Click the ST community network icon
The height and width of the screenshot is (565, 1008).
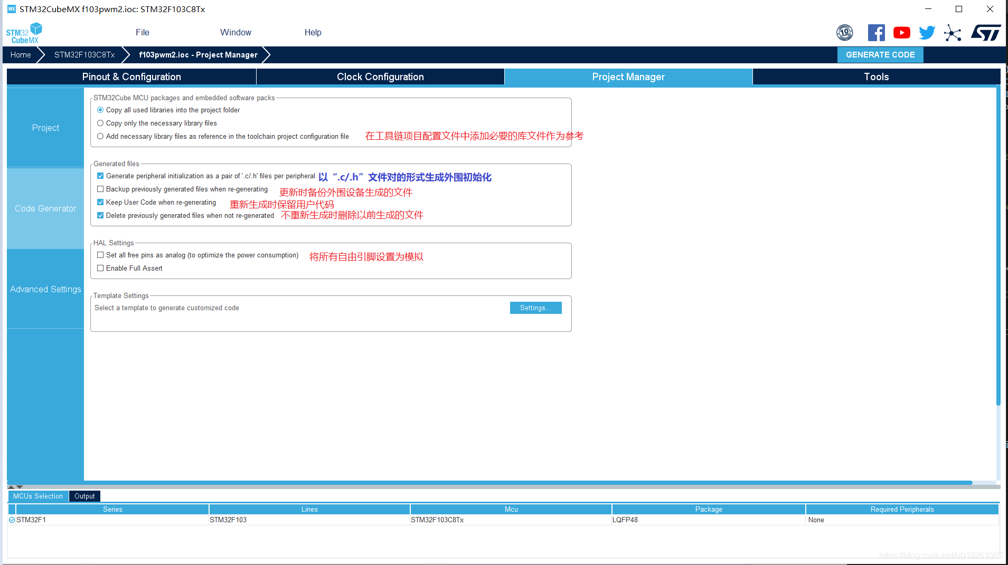click(x=953, y=33)
